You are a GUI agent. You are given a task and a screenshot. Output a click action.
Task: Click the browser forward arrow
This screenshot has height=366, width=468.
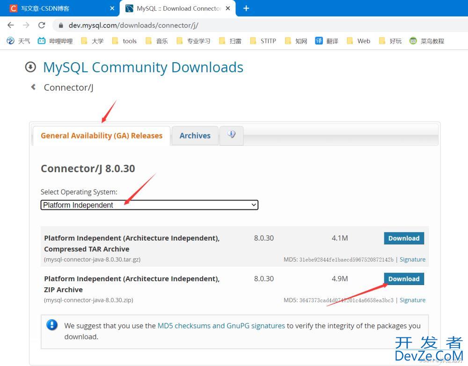click(26, 25)
